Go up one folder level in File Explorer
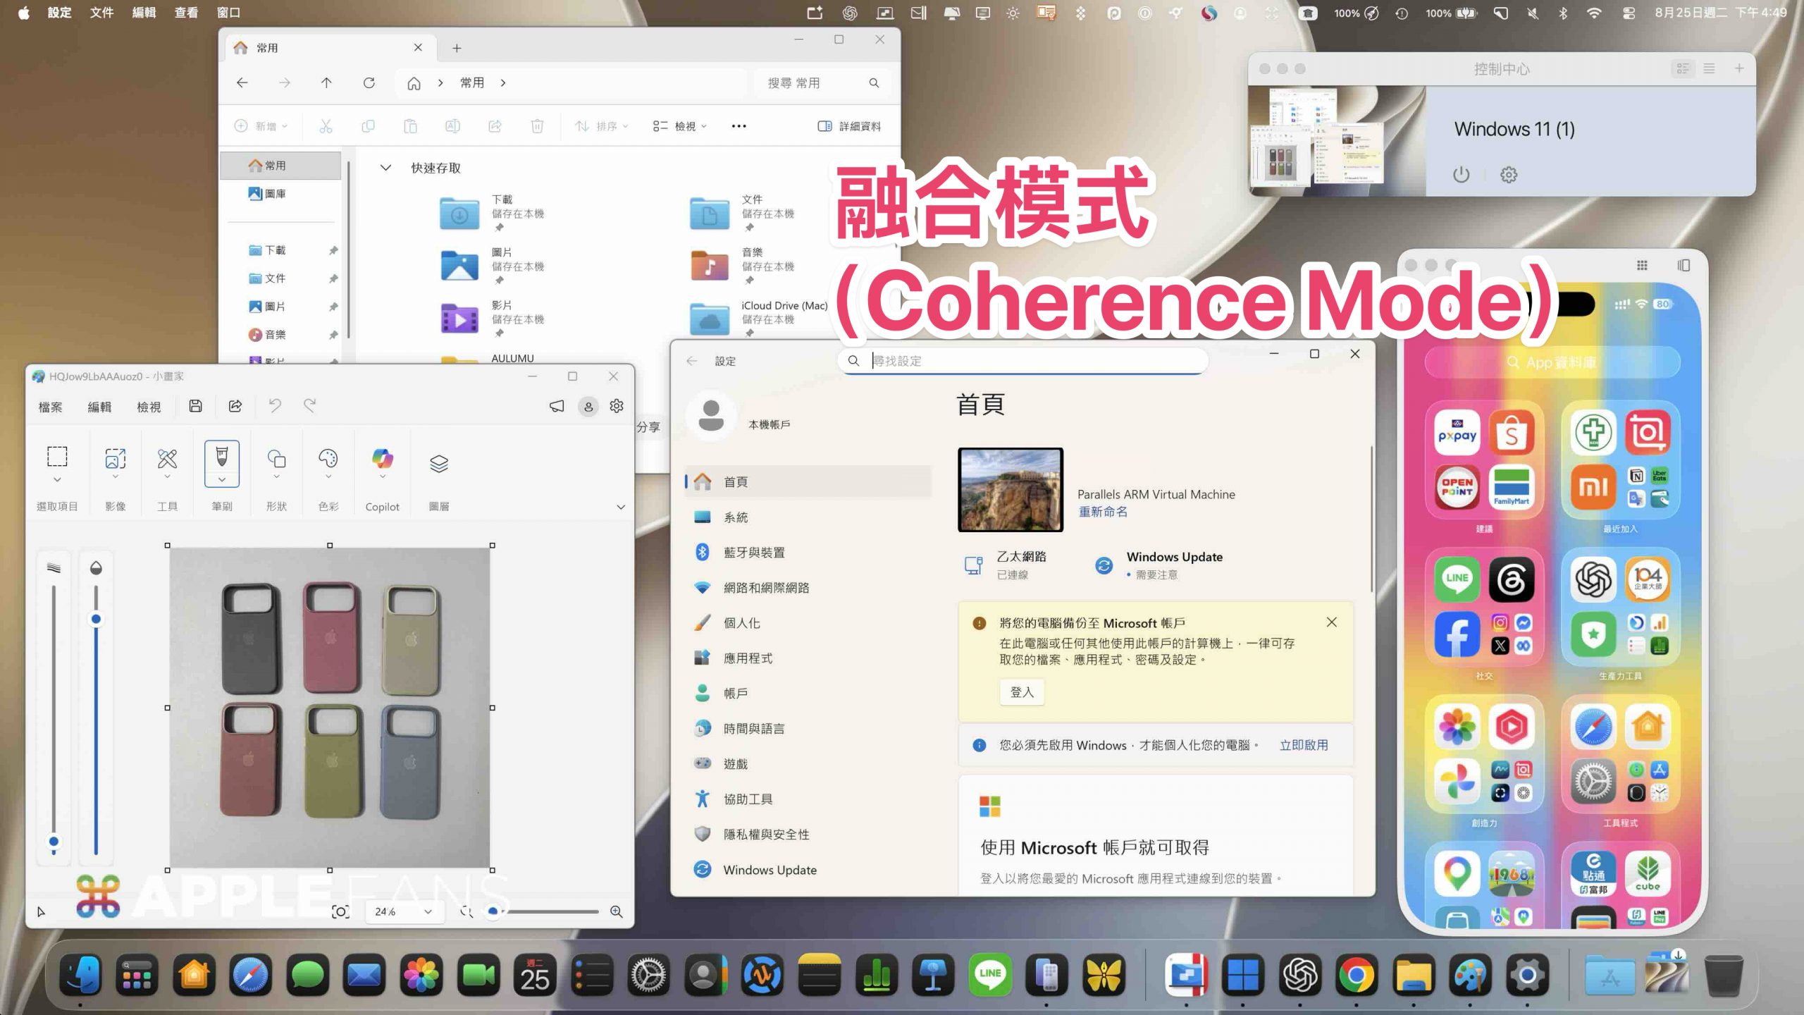1804x1015 pixels. tap(326, 82)
